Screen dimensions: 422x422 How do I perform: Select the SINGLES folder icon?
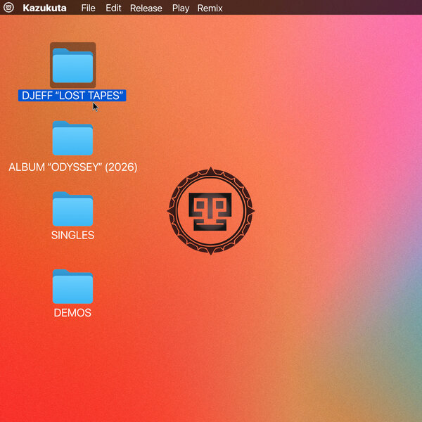[x=72, y=209]
